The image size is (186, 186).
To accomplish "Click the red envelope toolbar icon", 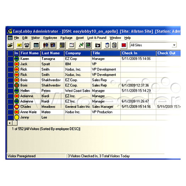I will pyautogui.click(x=124, y=45).
